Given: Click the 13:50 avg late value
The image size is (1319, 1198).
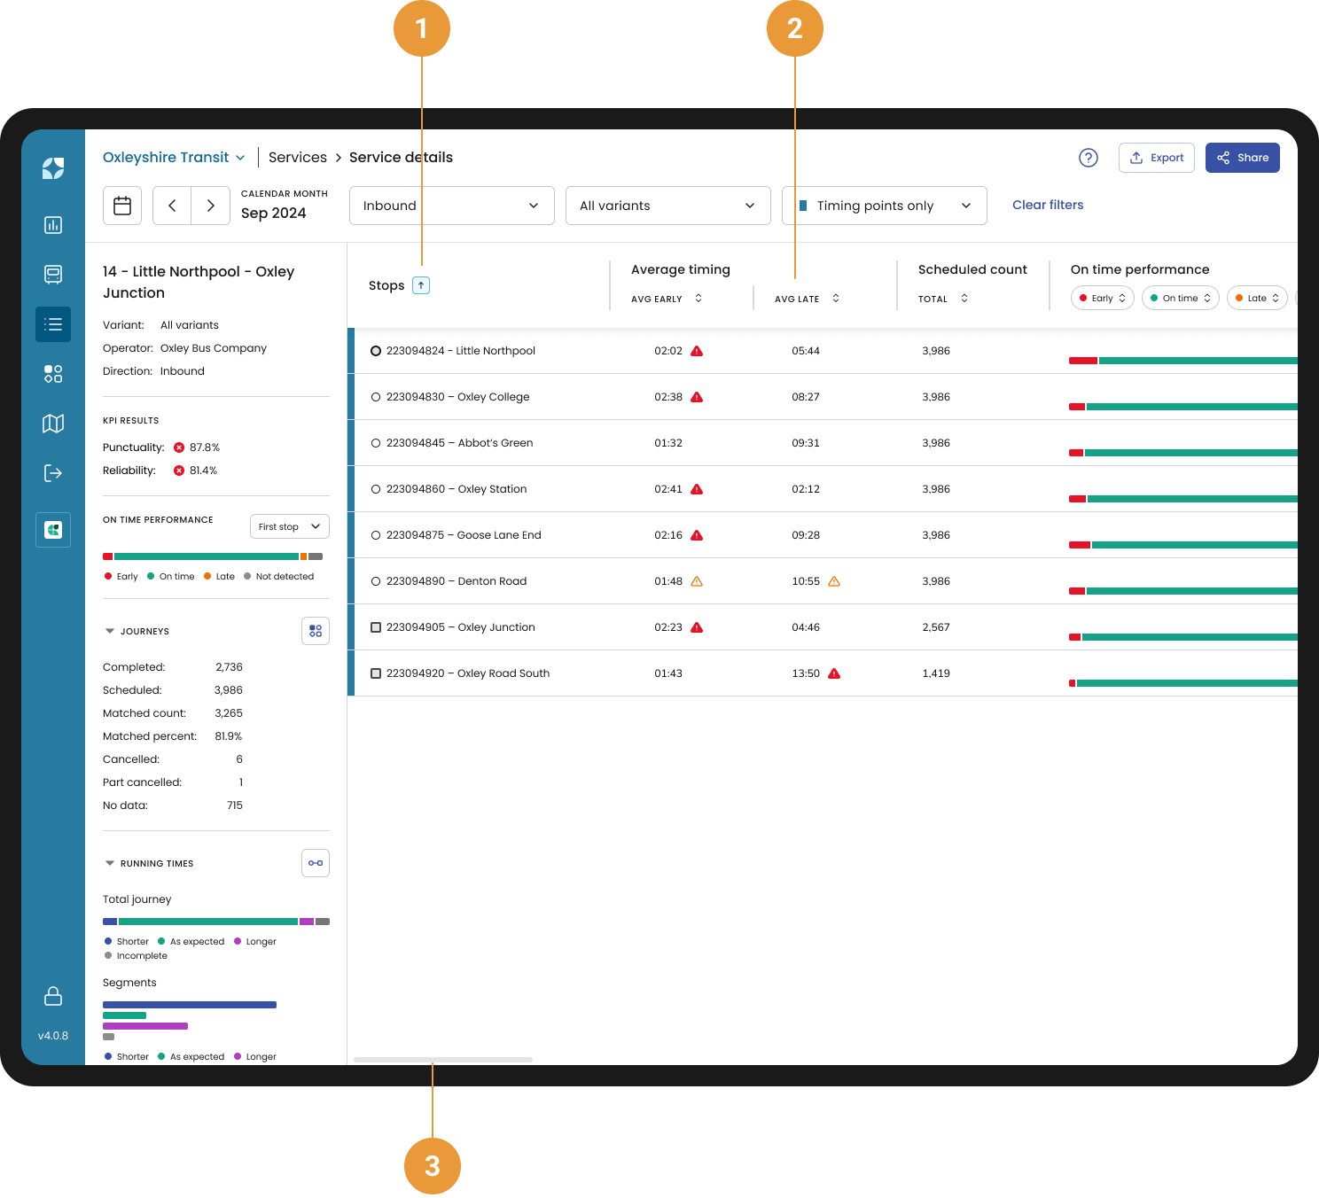Looking at the screenshot, I should (806, 673).
